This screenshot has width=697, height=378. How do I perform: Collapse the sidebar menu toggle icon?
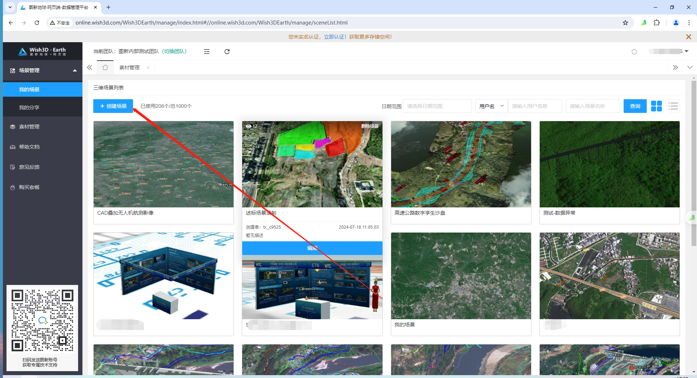tap(207, 52)
